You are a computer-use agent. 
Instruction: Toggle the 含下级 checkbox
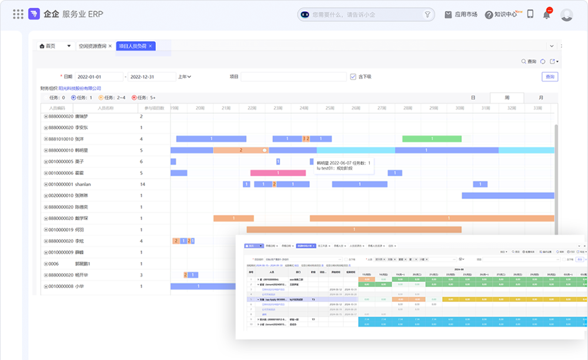pos(353,77)
